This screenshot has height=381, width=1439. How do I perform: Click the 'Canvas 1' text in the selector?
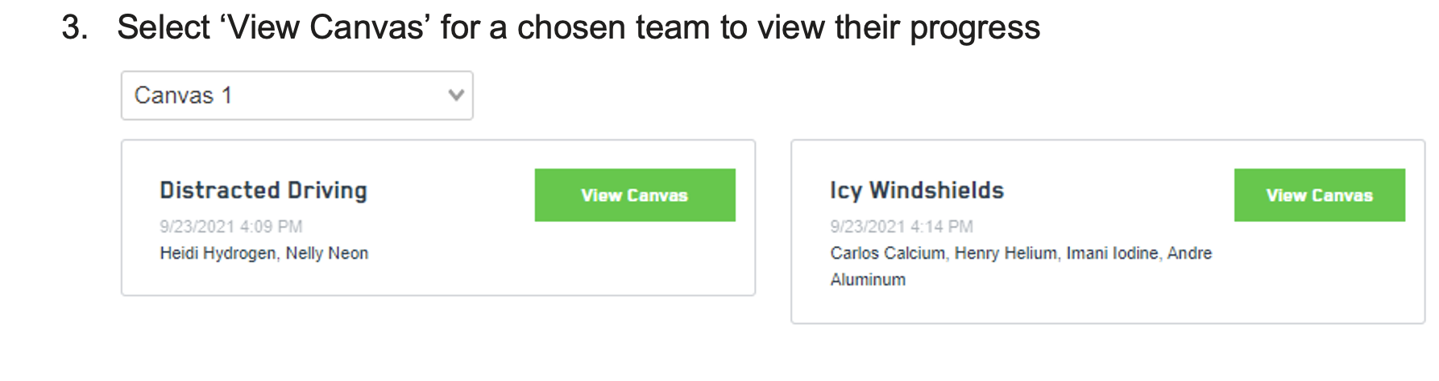point(183,96)
